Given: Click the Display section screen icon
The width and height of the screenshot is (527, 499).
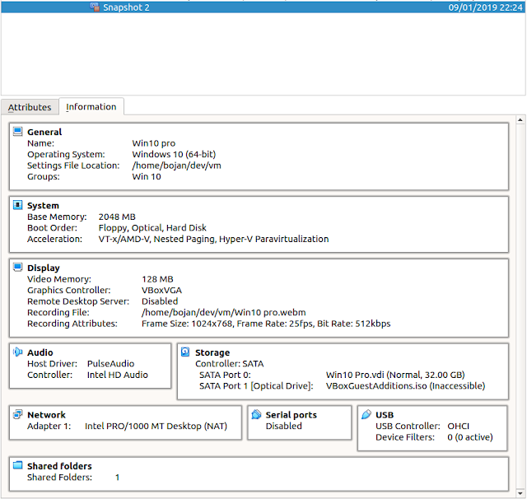Looking at the screenshot, I should point(17,267).
